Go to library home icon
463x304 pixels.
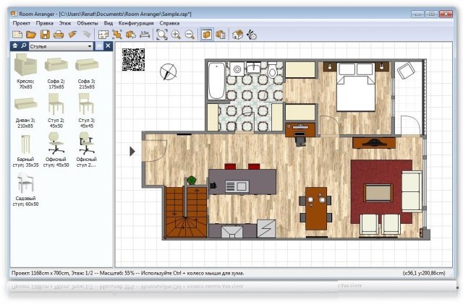pyautogui.click(x=15, y=46)
